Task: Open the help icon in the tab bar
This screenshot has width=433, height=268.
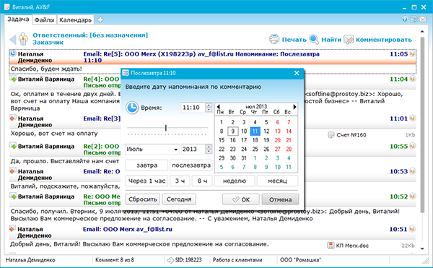Action: click(405, 20)
